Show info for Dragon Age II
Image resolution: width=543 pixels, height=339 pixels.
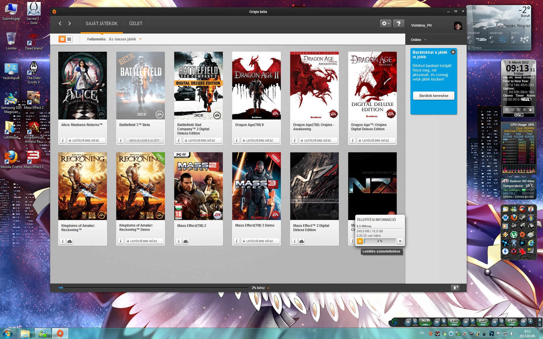point(237,140)
